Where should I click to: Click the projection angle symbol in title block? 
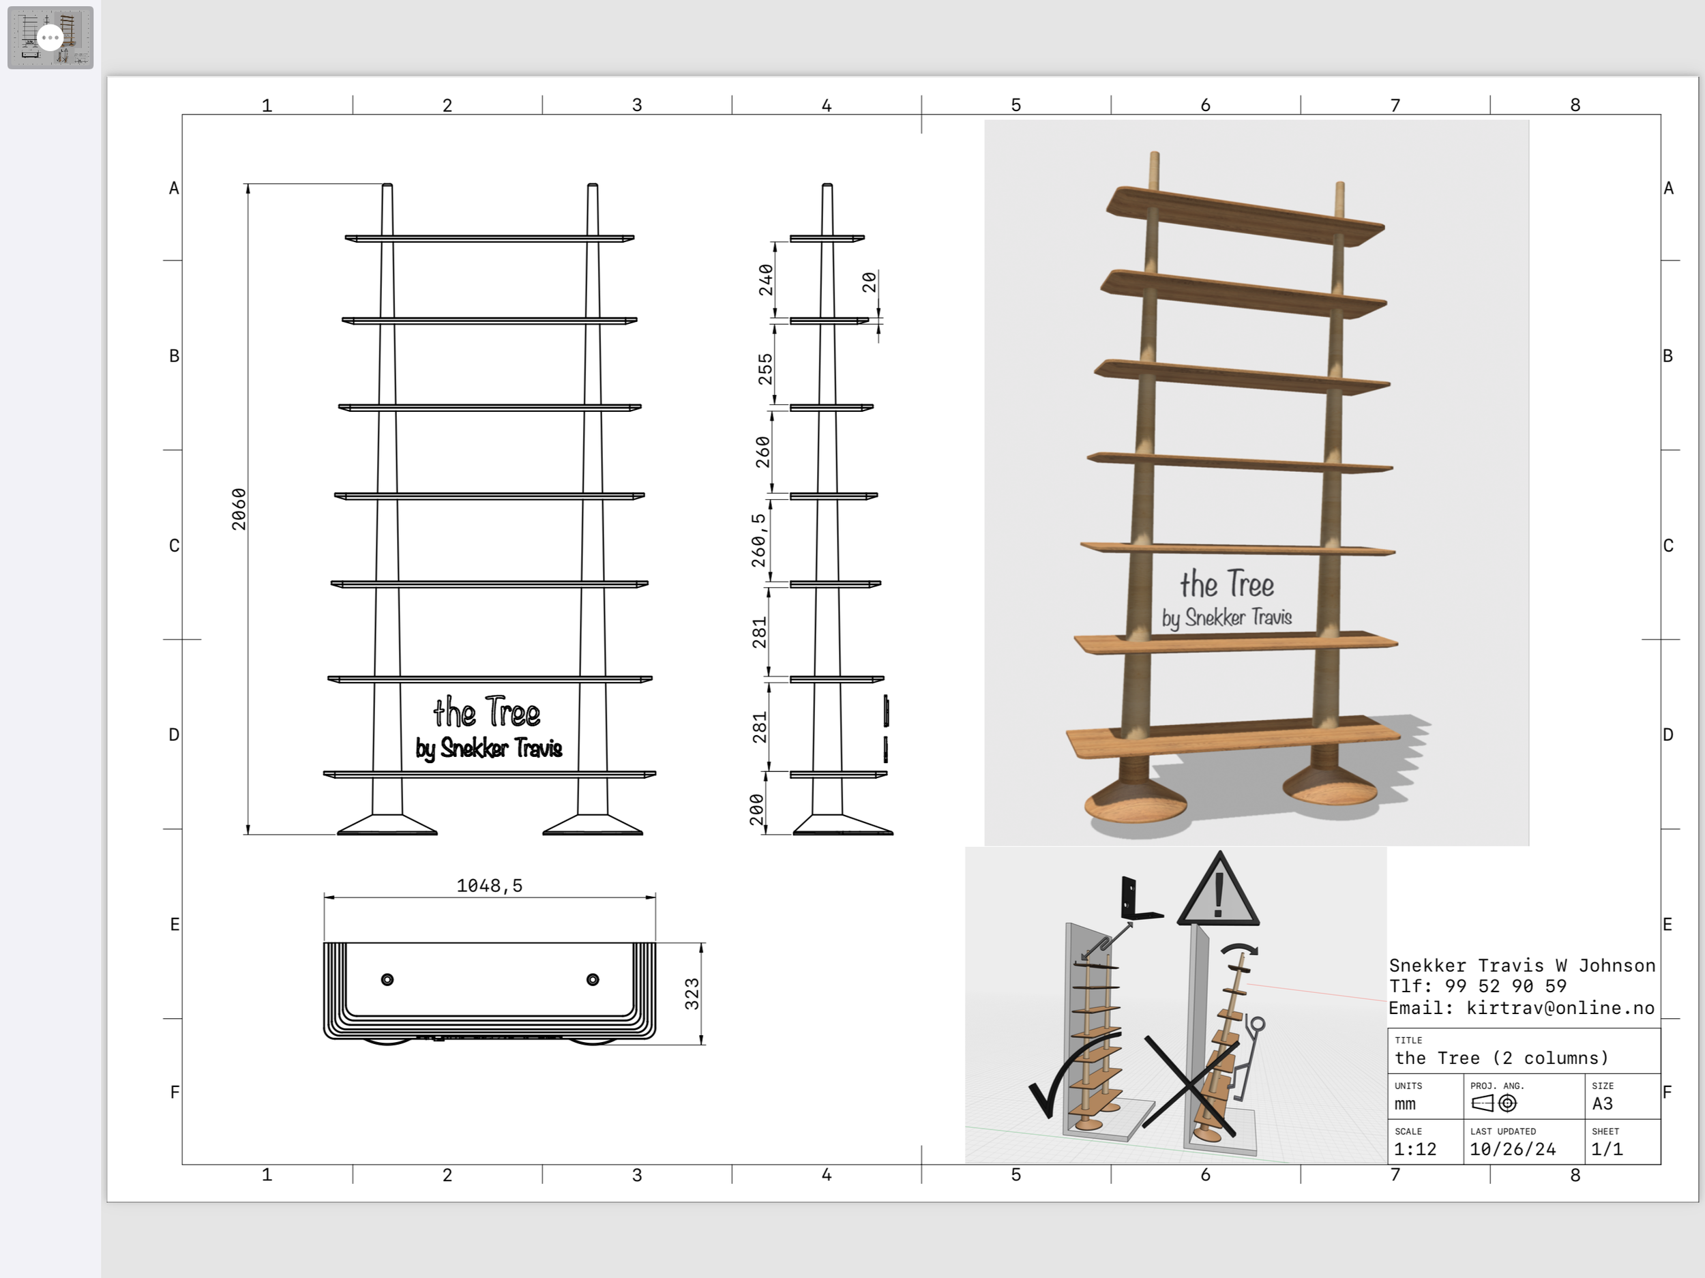tap(1494, 1103)
